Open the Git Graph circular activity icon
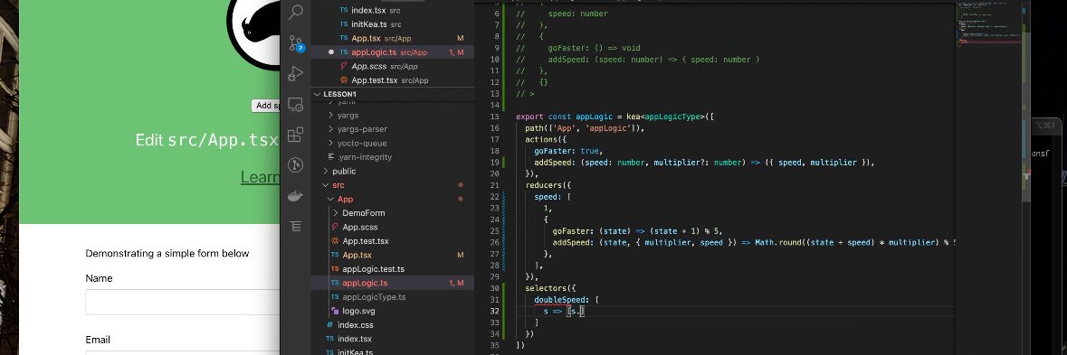Image resolution: width=1067 pixels, height=355 pixels. pyautogui.click(x=296, y=165)
